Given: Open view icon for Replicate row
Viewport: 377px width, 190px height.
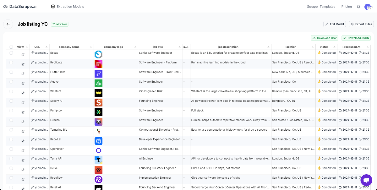Looking at the screenshot, I should tap(23, 64).
